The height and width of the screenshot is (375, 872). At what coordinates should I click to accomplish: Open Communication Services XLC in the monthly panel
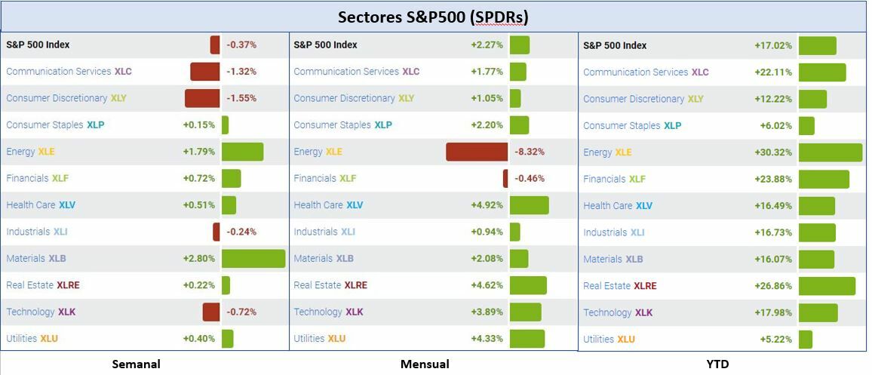(x=356, y=72)
